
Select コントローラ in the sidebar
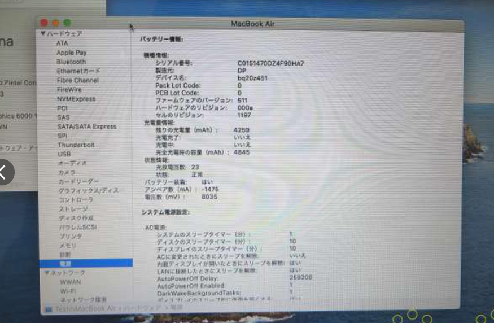click(76, 200)
